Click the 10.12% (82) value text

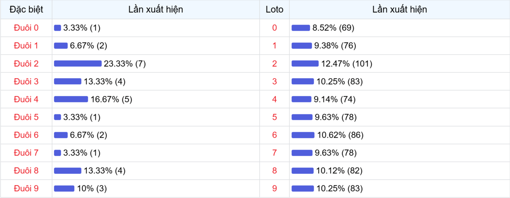pos(340,171)
